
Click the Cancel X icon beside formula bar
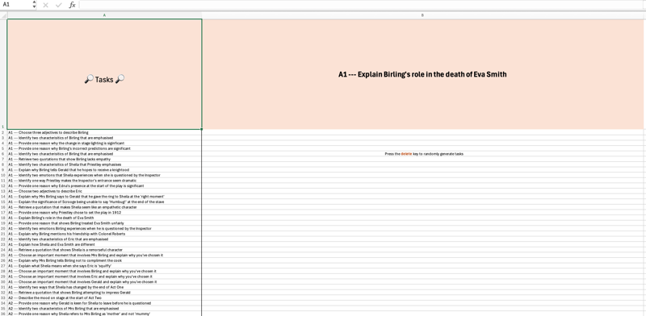(x=45, y=5)
